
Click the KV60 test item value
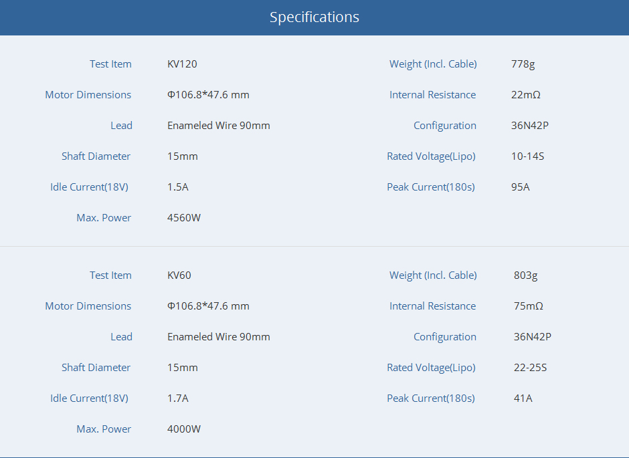click(179, 275)
